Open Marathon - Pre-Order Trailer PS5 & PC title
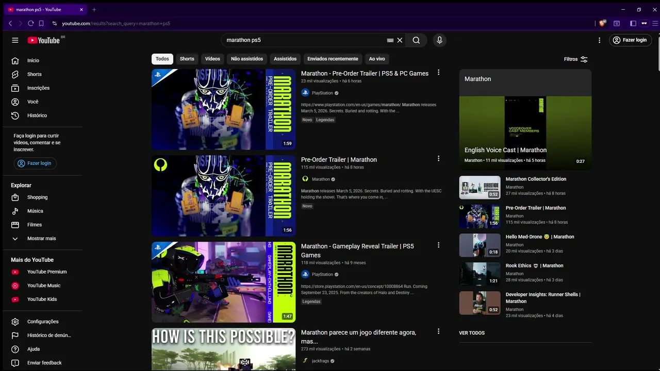This screenshot has width=660, height=371. click(365, 74)
